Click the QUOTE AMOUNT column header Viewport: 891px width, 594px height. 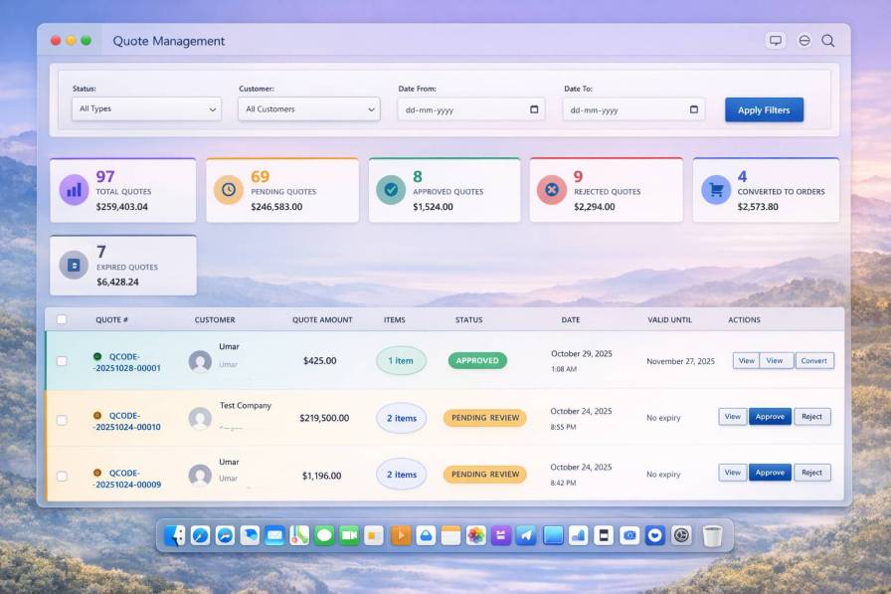[322, 320]
